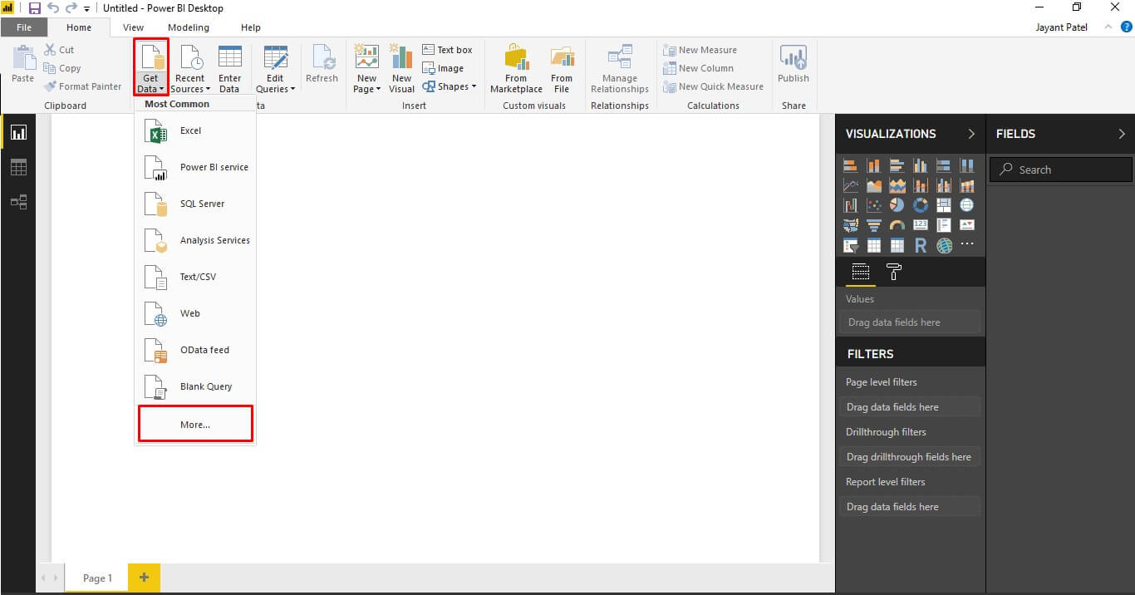Open Relationships view in left sidebar
The height and width of the screenshot is (595, 1135).
[18, 201]
